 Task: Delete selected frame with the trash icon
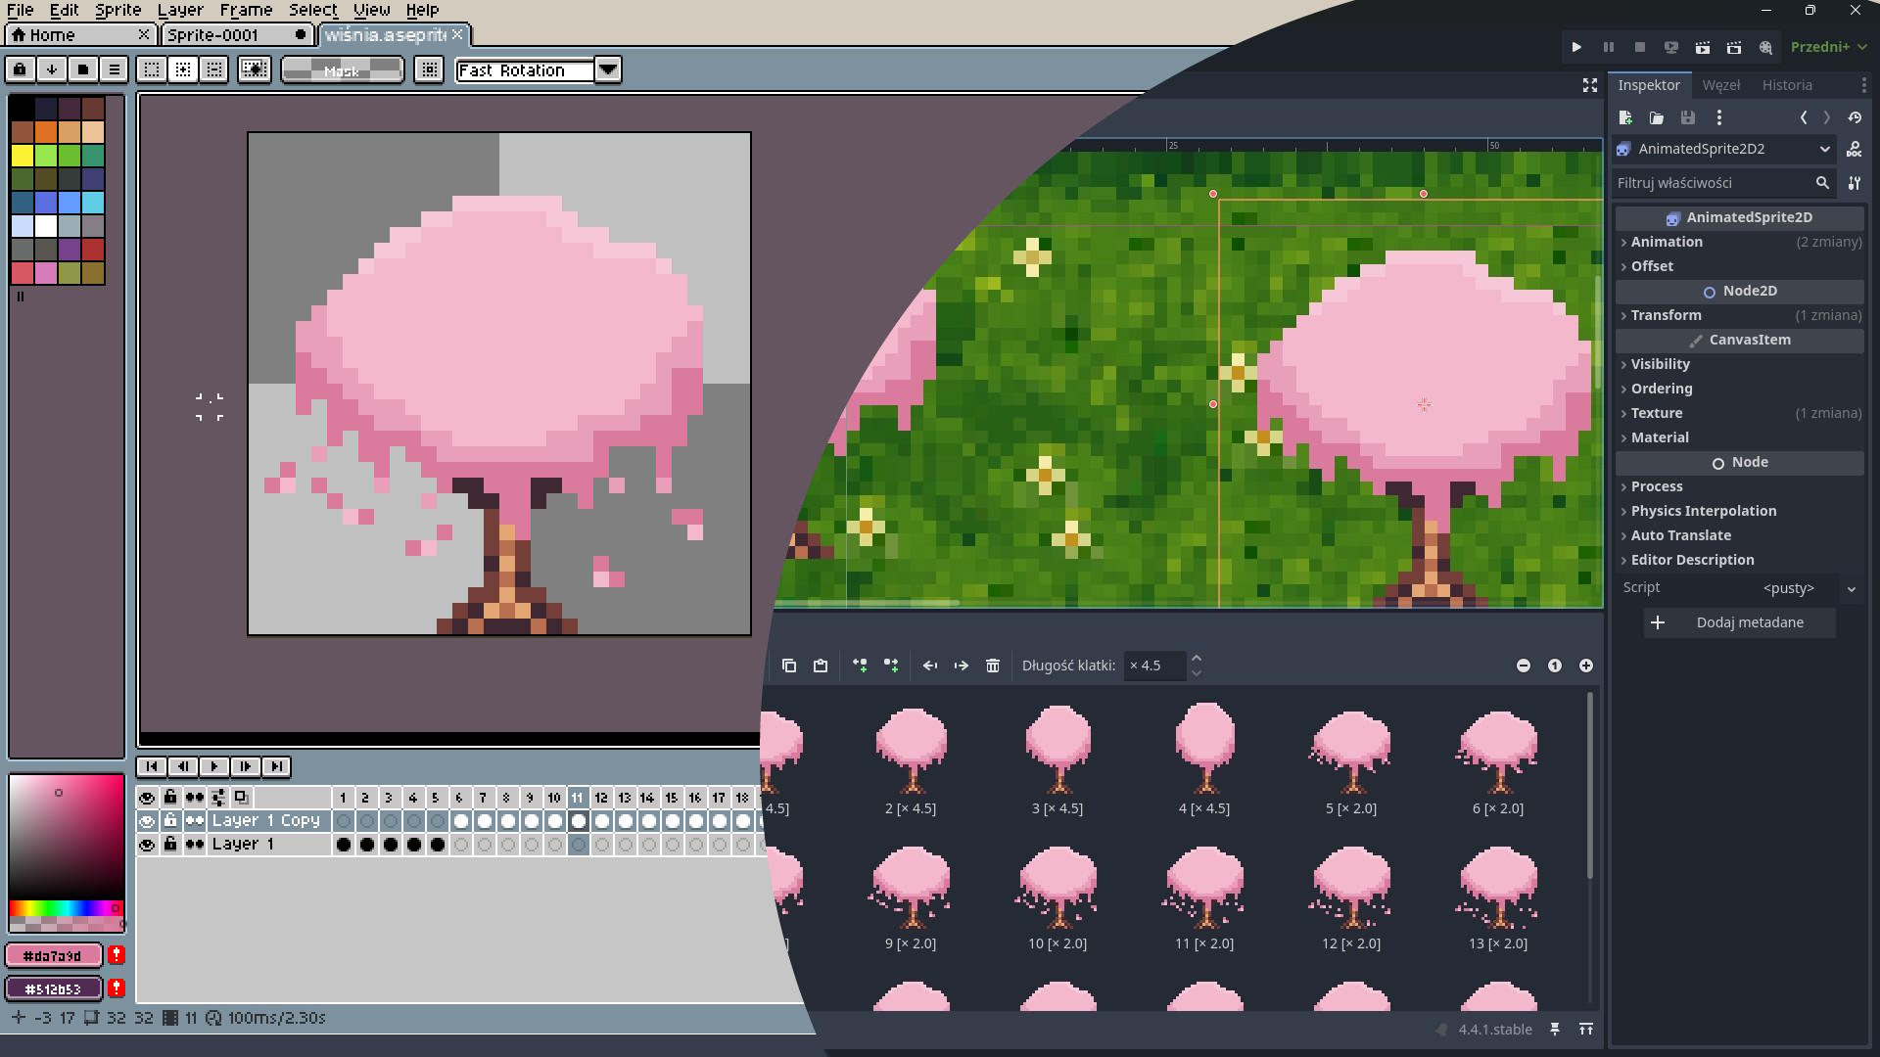point(993,666)
